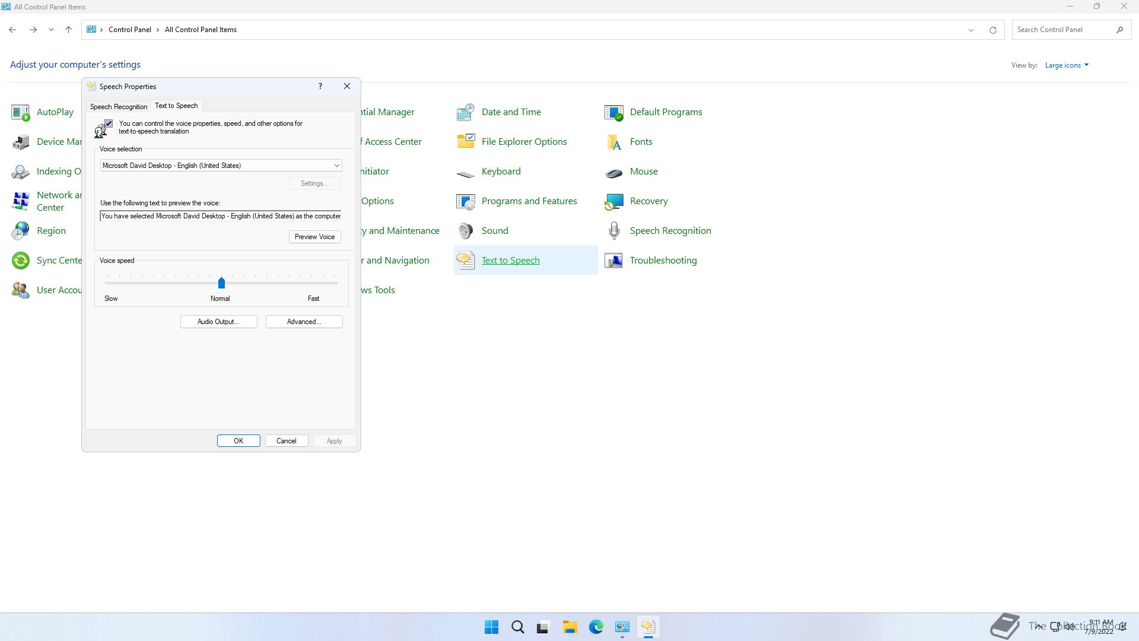Image resolution: width=1139 pixels, height=641 pixels.
Task: Click the Advanced button
Action: pyautogui.click(x=304, y=322)
